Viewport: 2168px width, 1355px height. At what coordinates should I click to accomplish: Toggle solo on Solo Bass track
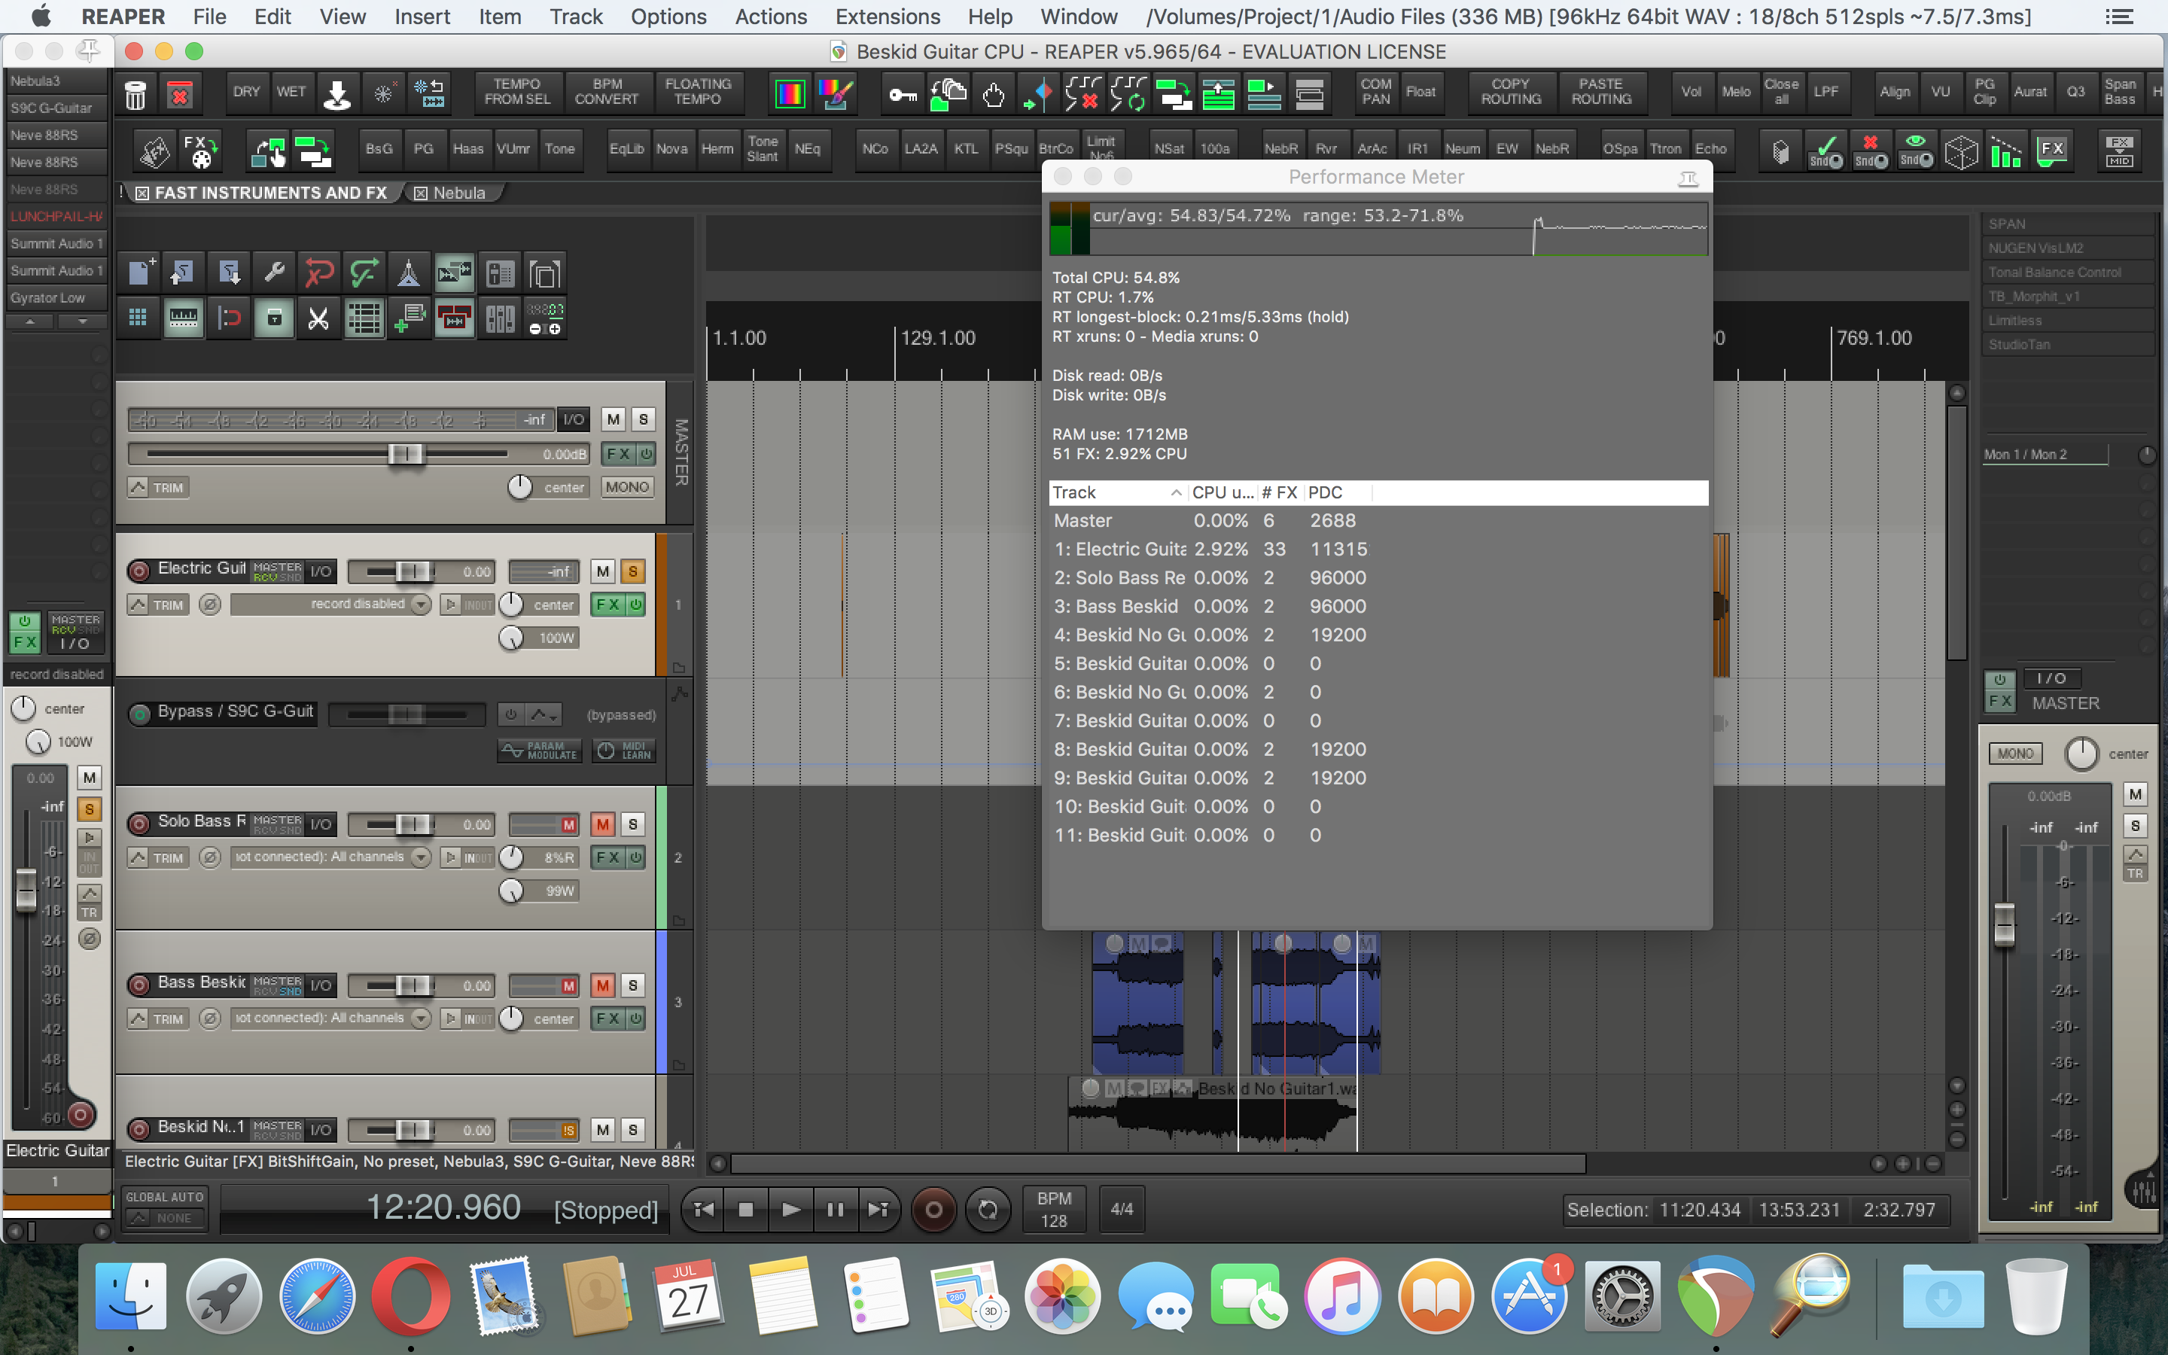point(633,824)
